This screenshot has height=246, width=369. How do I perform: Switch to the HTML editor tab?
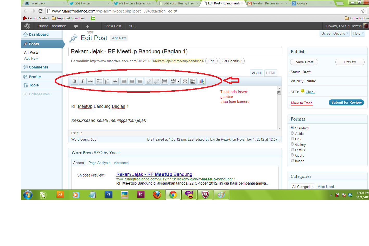[271, 73]
